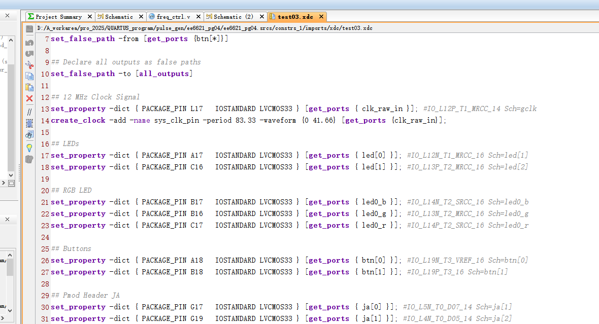This screenshot has height=324, width=599.
Task: Click 'led0_g' port name on line 22
Action: pos(374,213)
